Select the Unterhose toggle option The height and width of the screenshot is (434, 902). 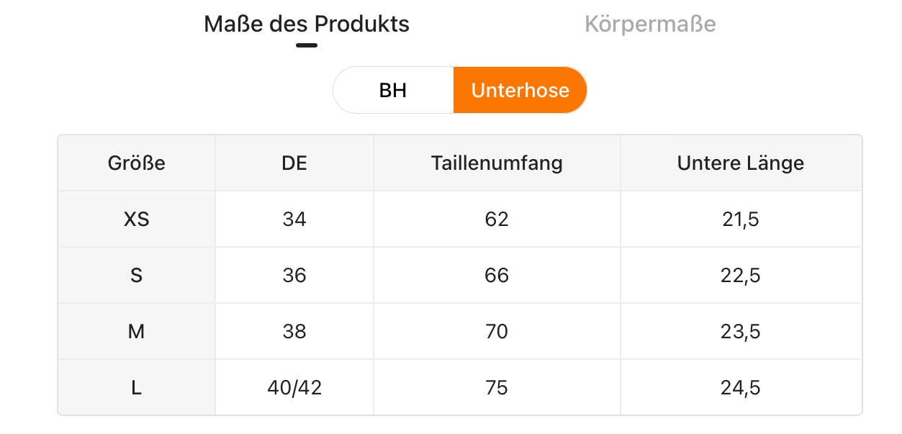pos(520,90)
